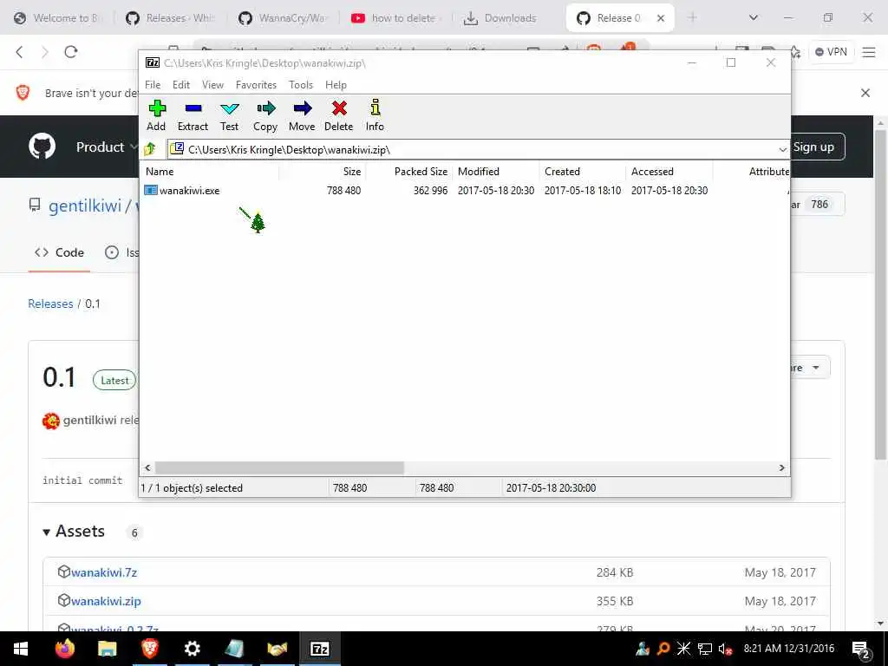Click Brave icon in taskbar
The width and height of the screenshot is (888, 666).
click(x=149, y=649)
